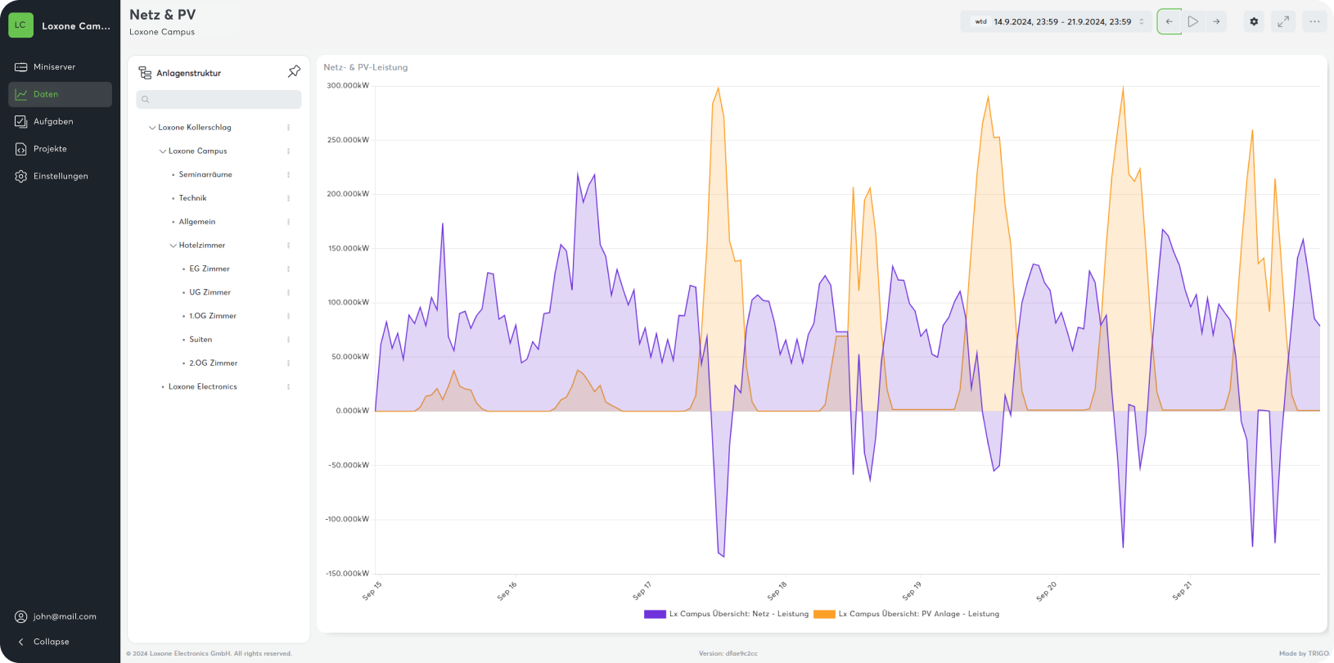Open chart settings gear icon
Viewport: 1334px width, 663px height.
pos(1254,22)
